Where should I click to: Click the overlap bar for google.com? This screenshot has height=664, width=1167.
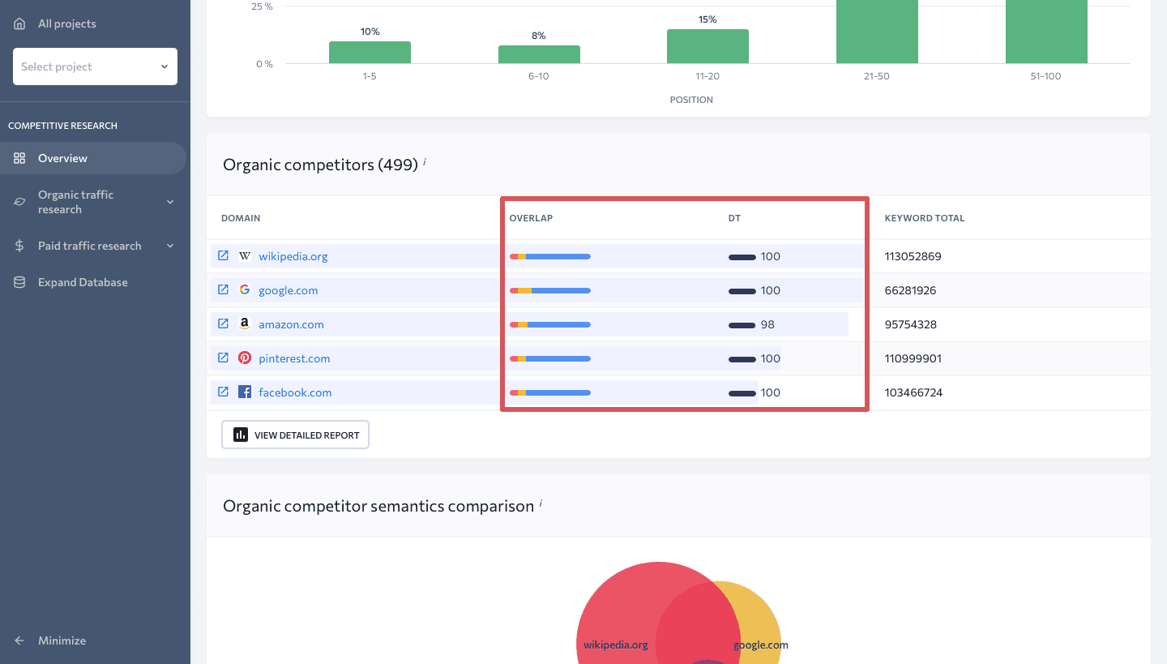550,290
